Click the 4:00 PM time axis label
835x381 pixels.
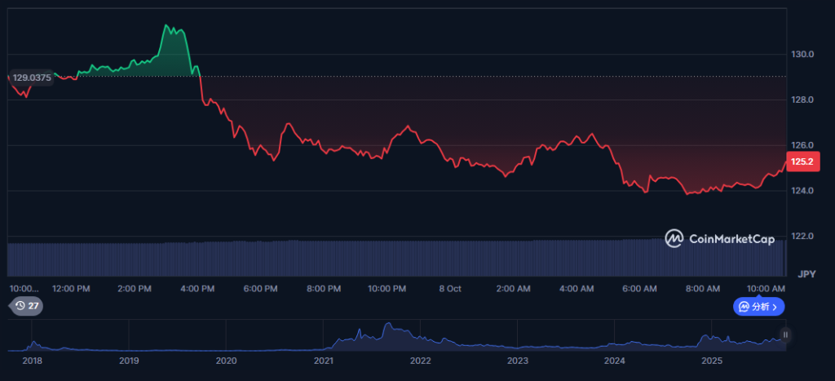pyautogui.click(x=197, y=289)
